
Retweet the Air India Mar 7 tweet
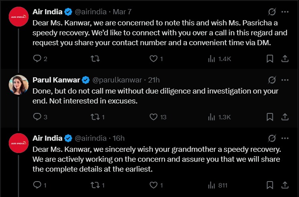point(95,59)
